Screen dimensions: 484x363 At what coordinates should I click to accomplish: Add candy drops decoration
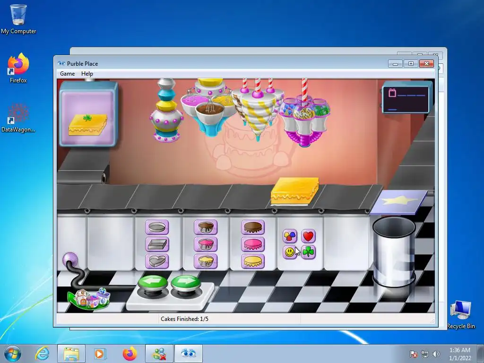(290, 236)
